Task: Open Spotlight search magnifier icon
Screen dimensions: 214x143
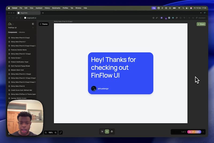Action: (183, 8)
